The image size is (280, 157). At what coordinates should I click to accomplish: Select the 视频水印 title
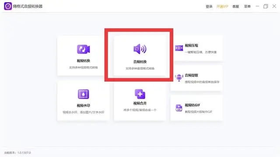pos(84,106)
